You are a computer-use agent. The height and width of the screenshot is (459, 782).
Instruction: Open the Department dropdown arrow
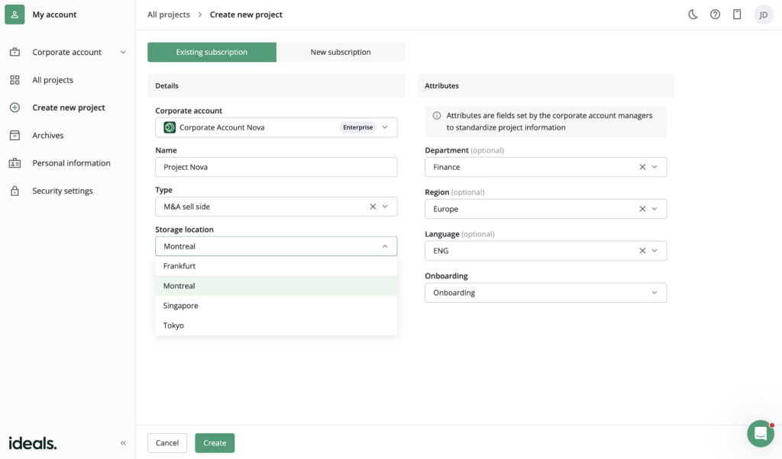coord(654,167)
